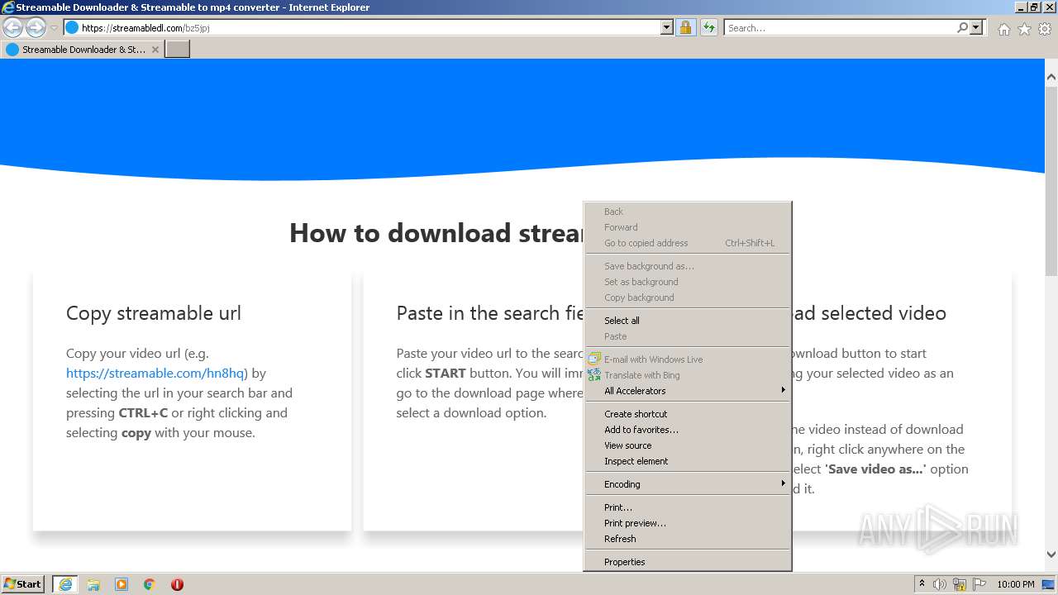
Task: Expand the address bar autocomplete dropdown
Action: pyautogui.click(x=667, y=27)
